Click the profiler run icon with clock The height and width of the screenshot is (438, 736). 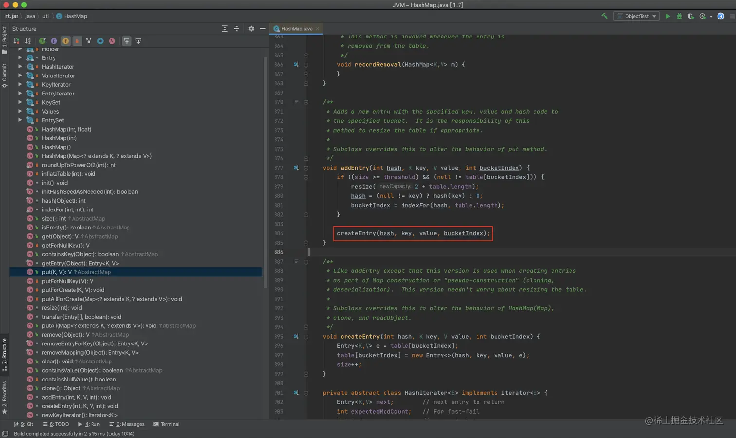pos(702,16)
